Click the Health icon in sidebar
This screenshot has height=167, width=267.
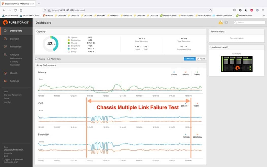coord(5,73)
